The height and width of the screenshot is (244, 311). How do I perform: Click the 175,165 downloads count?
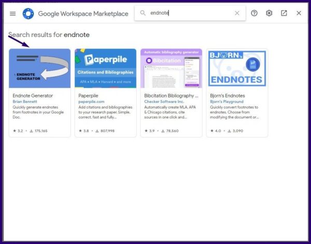click(x=39, y=131)
